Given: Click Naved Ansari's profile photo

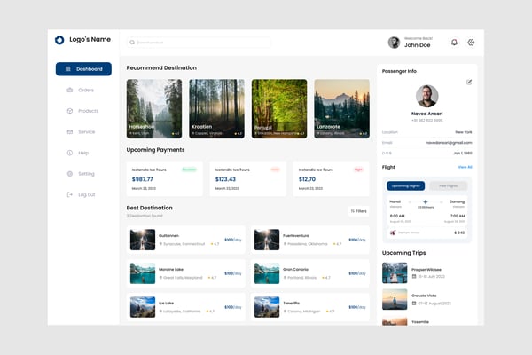Looking at the screenshot, I should click(426, 96).
